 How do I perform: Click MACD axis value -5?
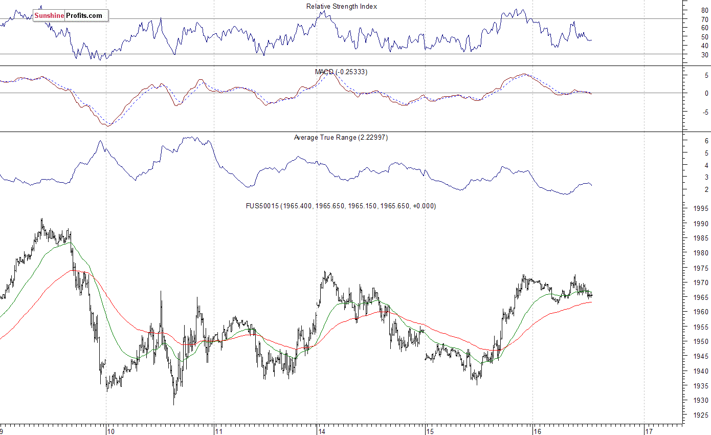pos(705,112)
